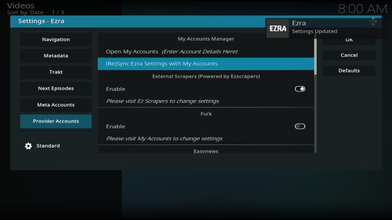Click the 'Easynews' section heading
The height and width of the screenshot is (220, 392).
click(x=206, y=151)
